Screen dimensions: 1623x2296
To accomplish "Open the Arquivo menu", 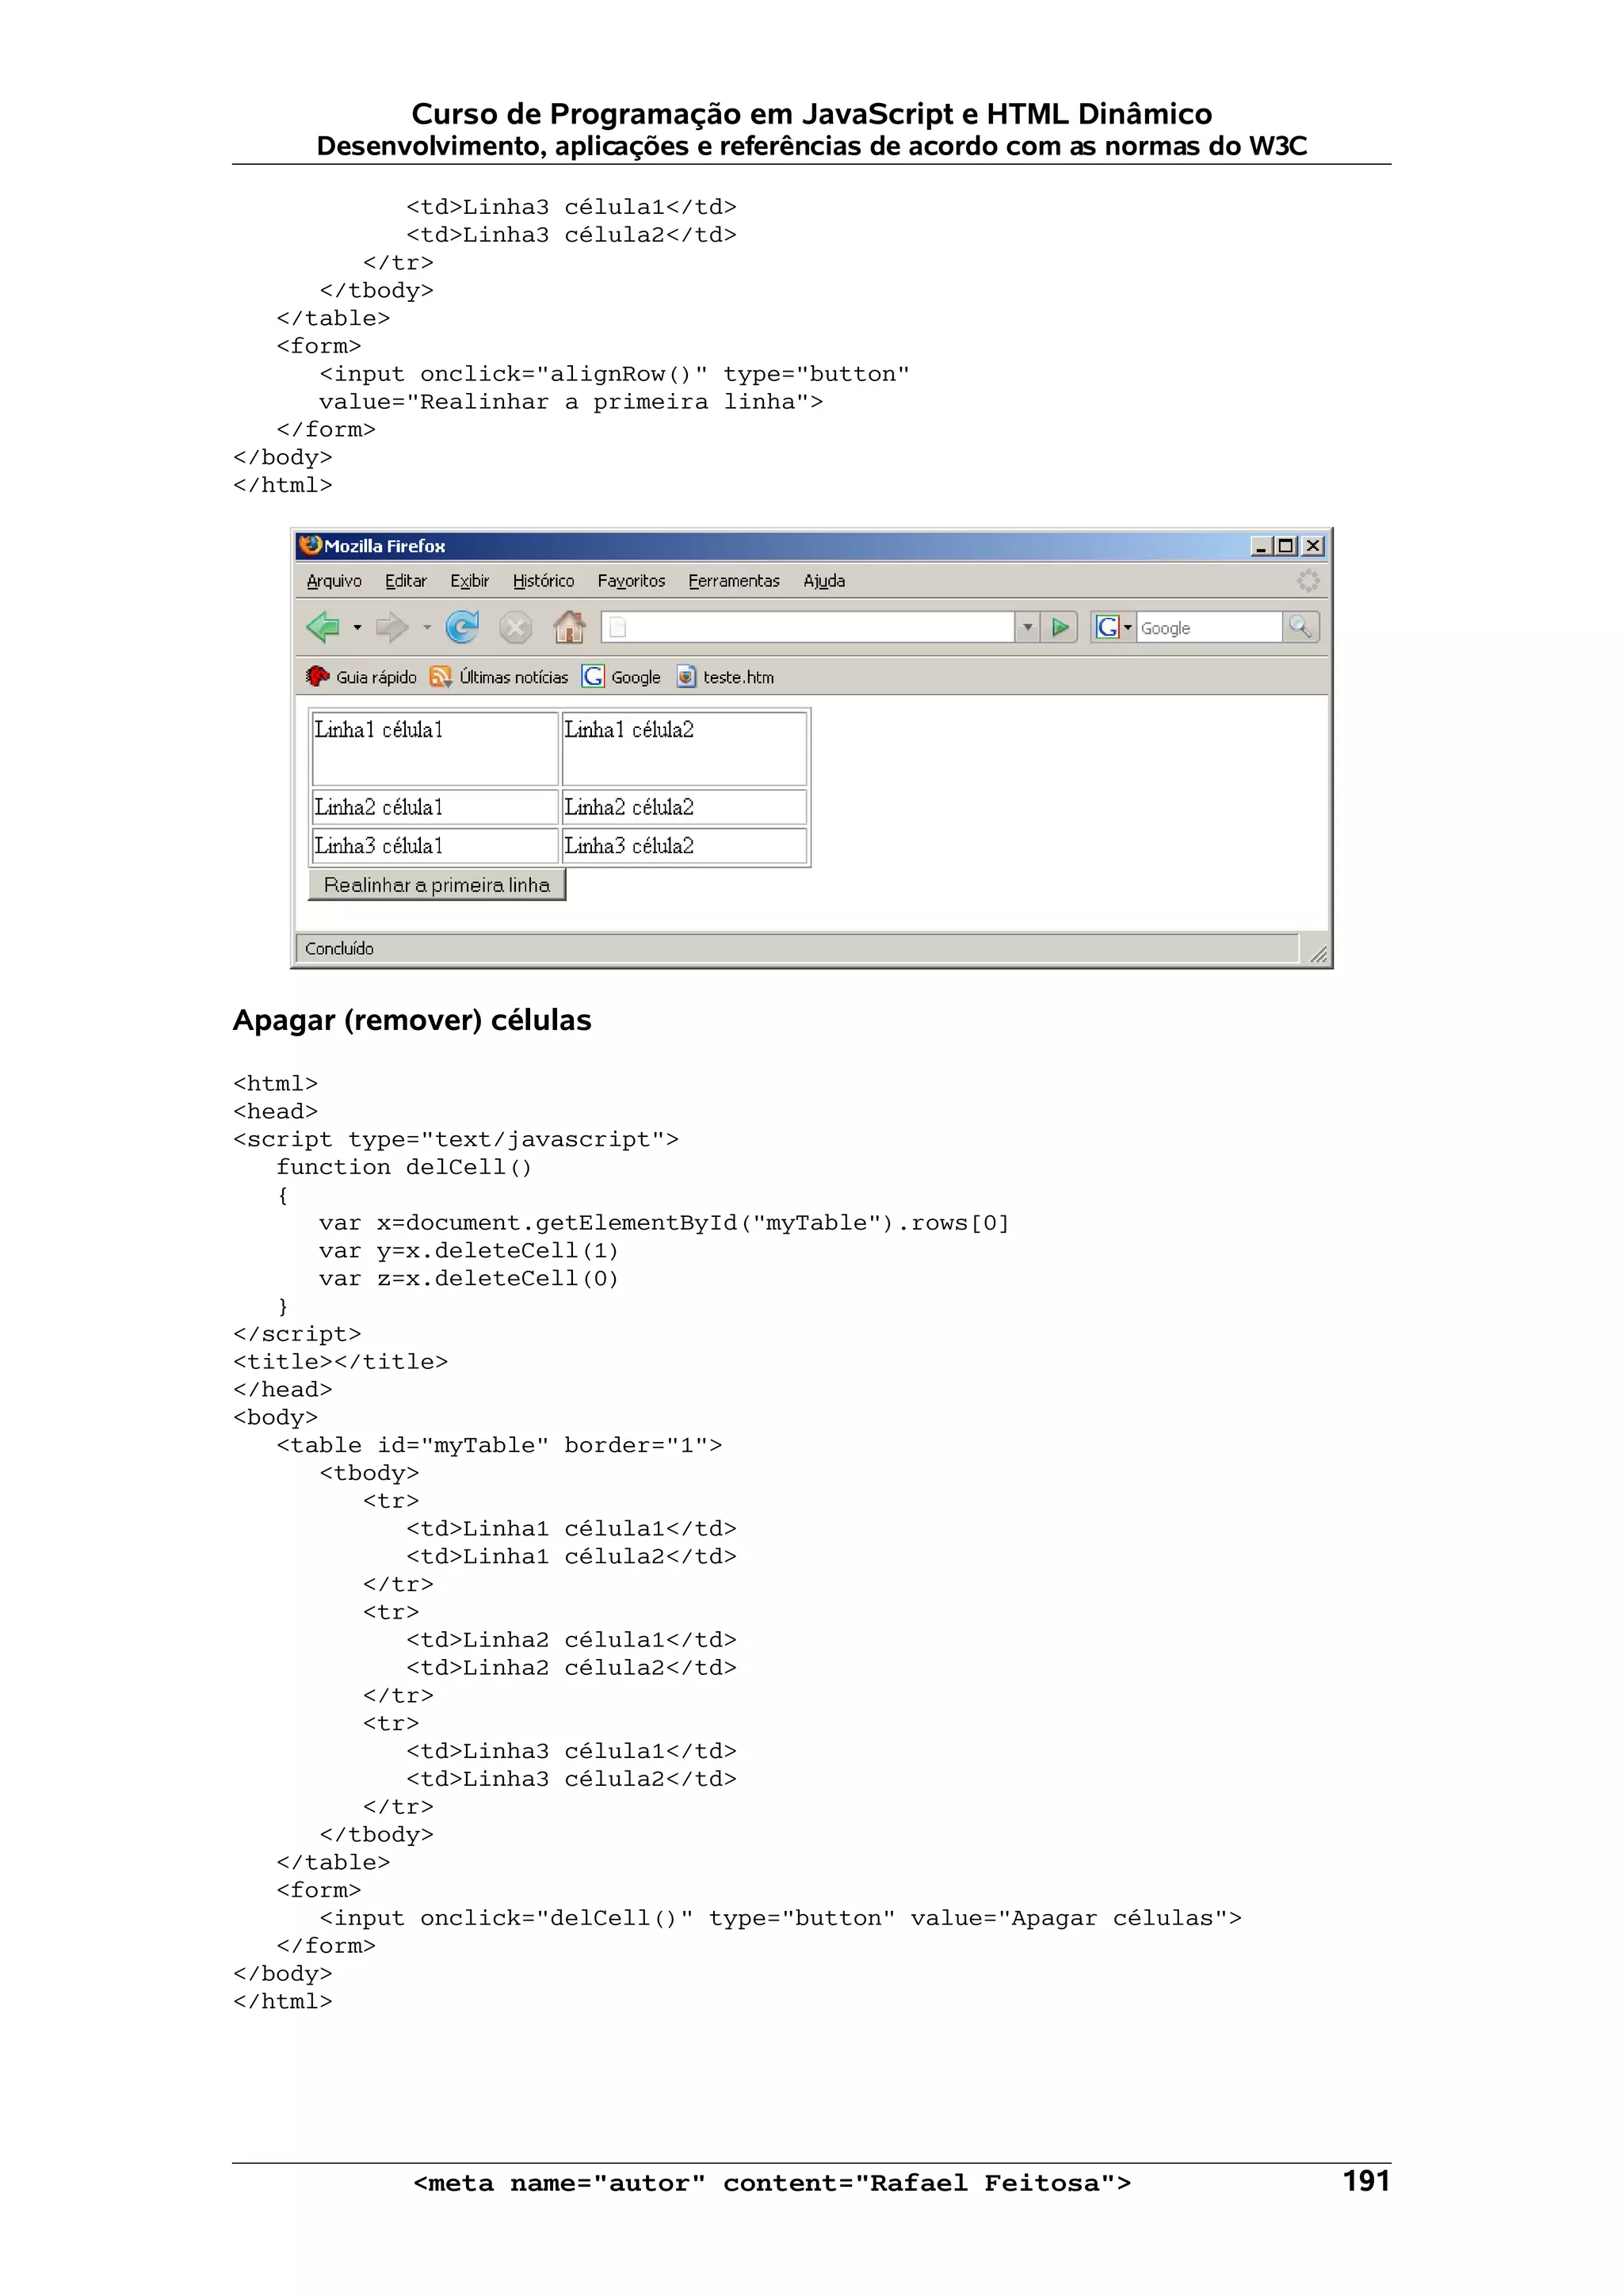I will (334, 581).
